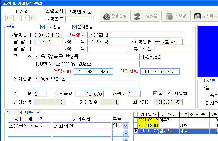
Task: Click the 기사명 column header
Action: (169, 115)
